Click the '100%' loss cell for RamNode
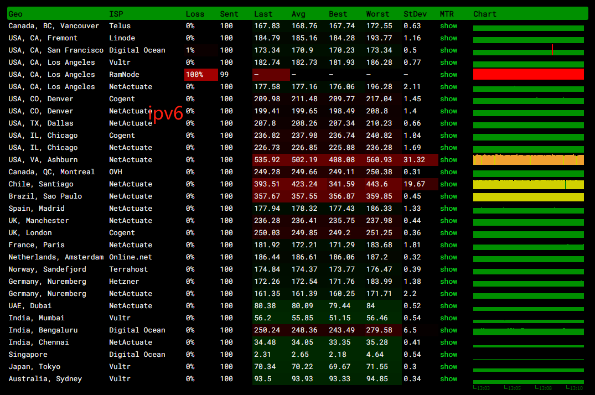595x395 pixels. click(201, 74)
